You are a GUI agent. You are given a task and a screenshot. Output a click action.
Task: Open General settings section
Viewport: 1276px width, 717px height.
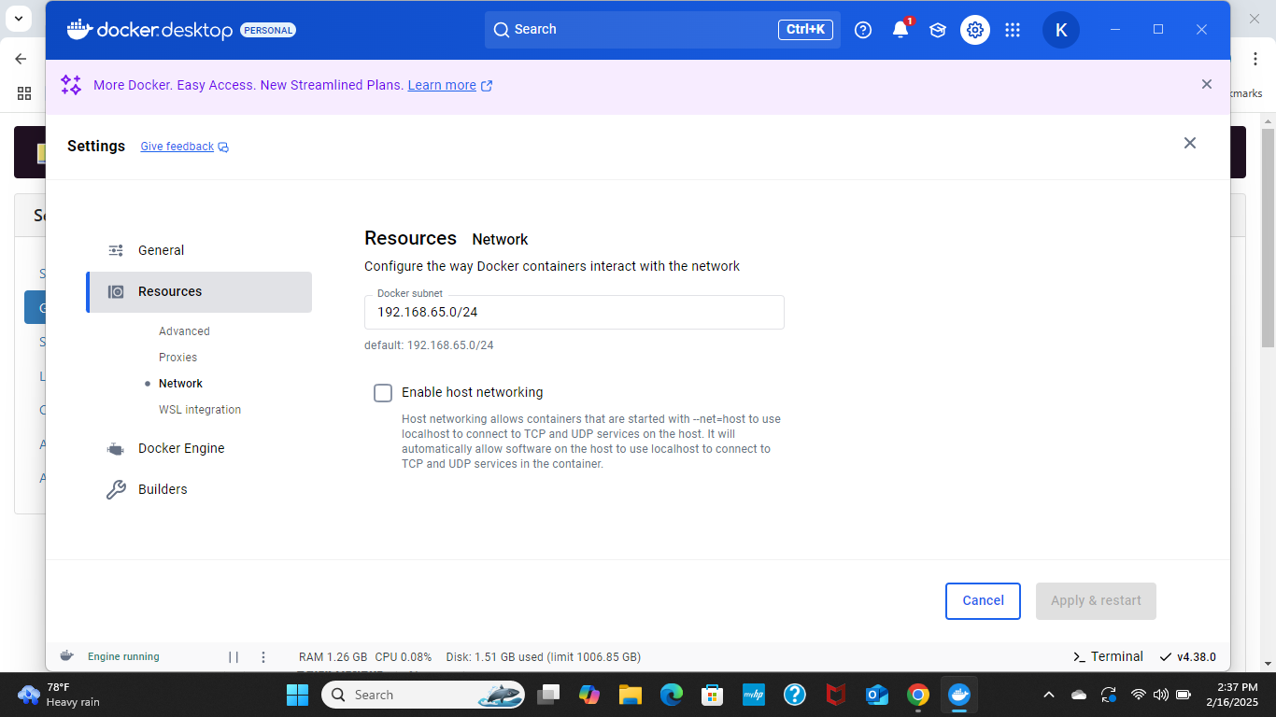tap(161, 250)
